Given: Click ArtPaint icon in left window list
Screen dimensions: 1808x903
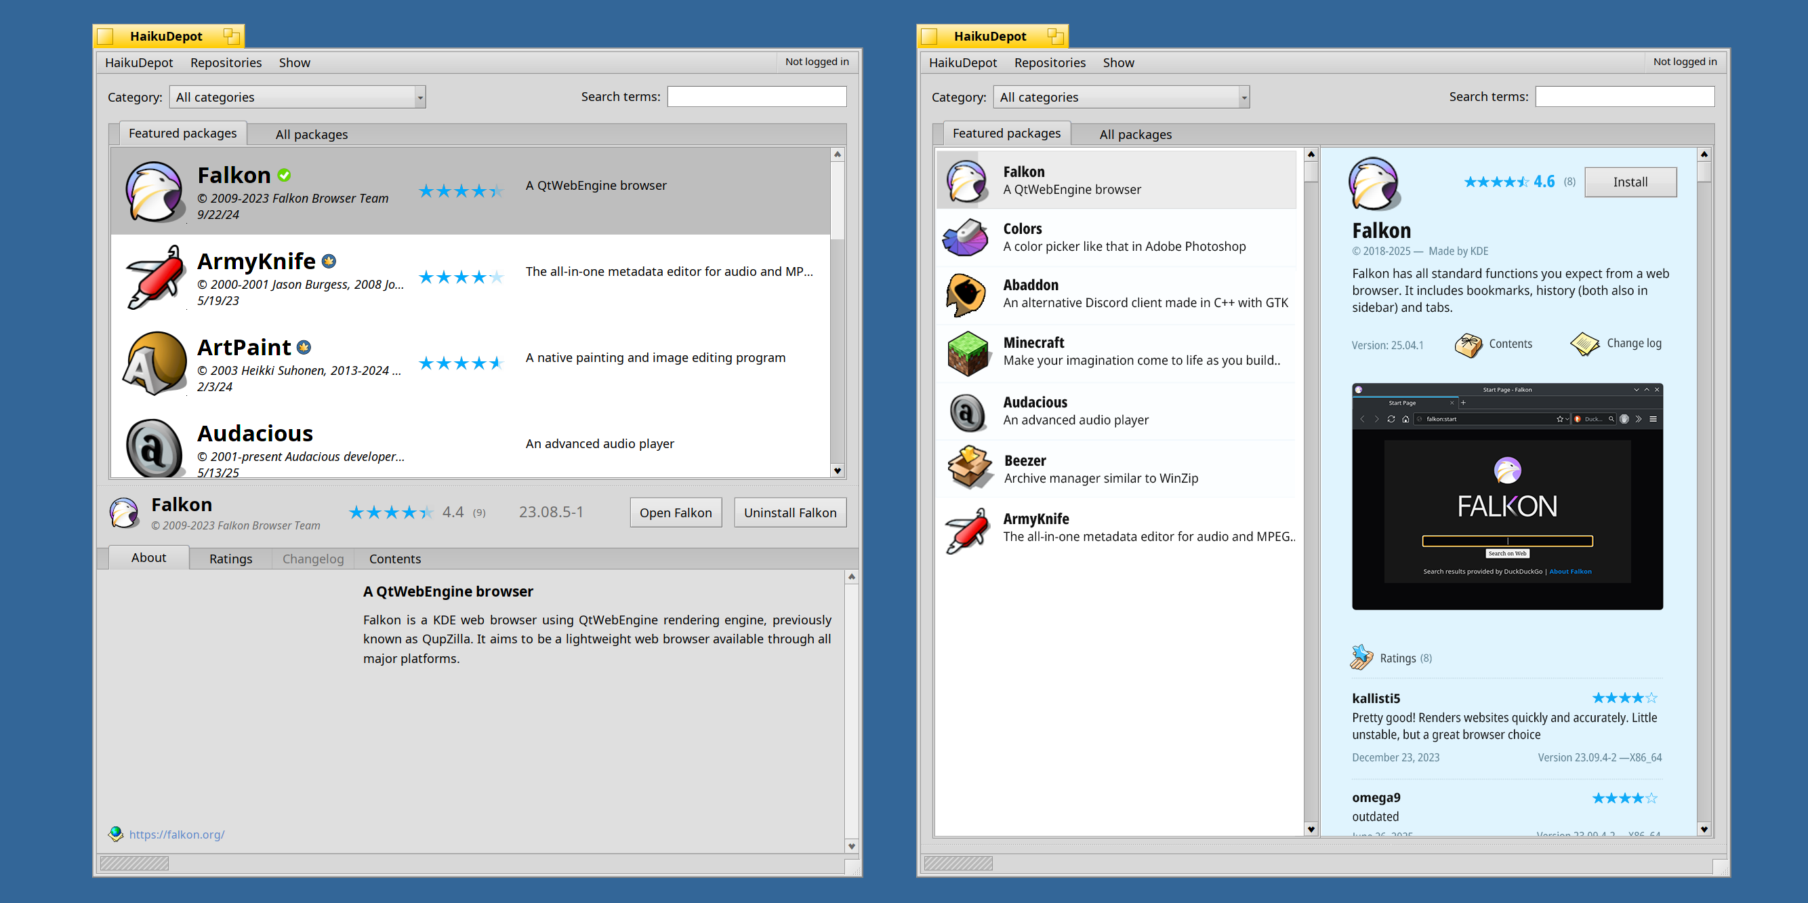Looking at the screenshot, I should [155, 363].
